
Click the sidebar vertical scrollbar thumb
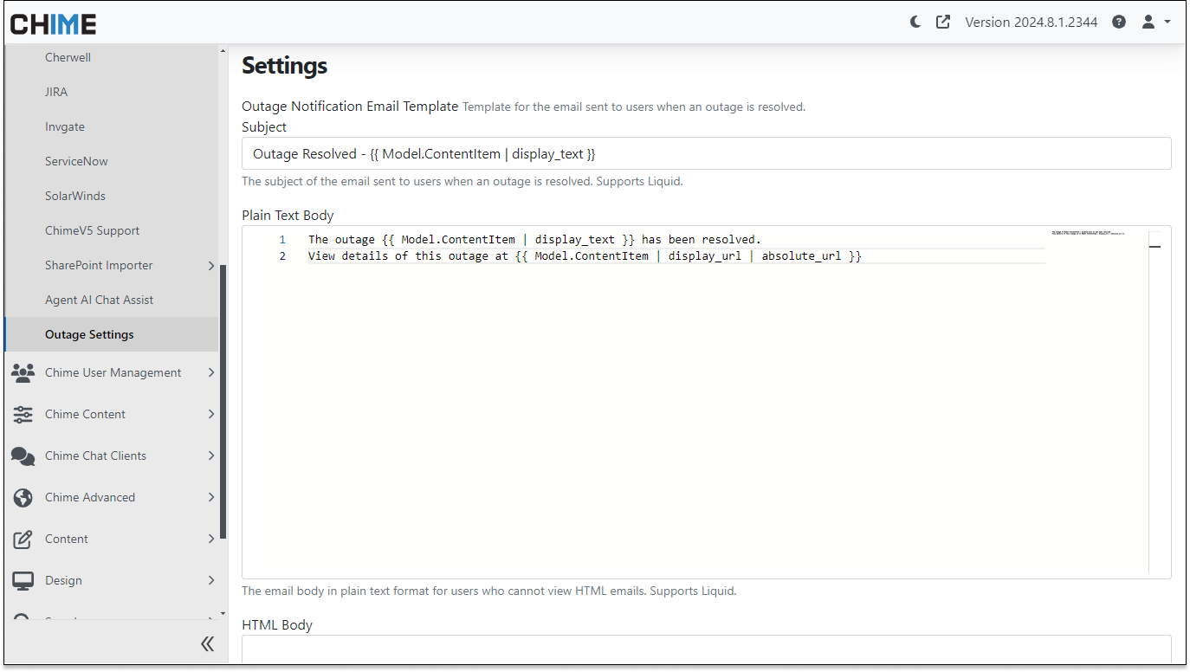coord(223,402)
